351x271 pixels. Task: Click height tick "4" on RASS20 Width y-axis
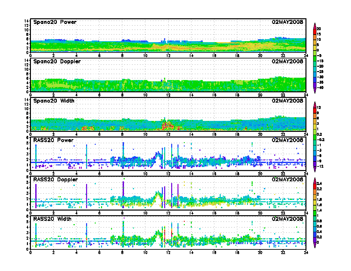tap(27, 227)
